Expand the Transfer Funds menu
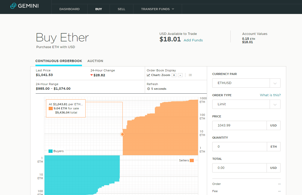 [157, 9]
